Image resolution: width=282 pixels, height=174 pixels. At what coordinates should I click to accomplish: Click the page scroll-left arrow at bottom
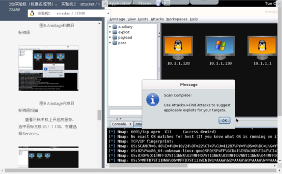point(2,171)
